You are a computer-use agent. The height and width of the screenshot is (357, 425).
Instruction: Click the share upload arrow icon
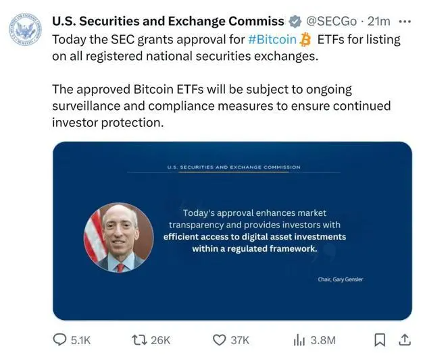tap(405, 339)
